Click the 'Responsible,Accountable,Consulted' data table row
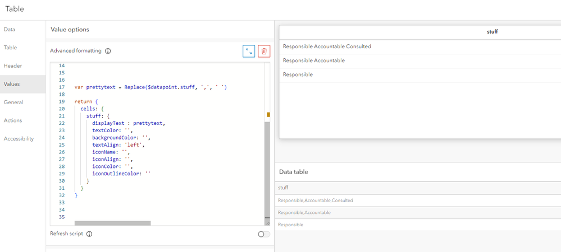The width and height of the screenshot is (561, 252). pos(316,200)
